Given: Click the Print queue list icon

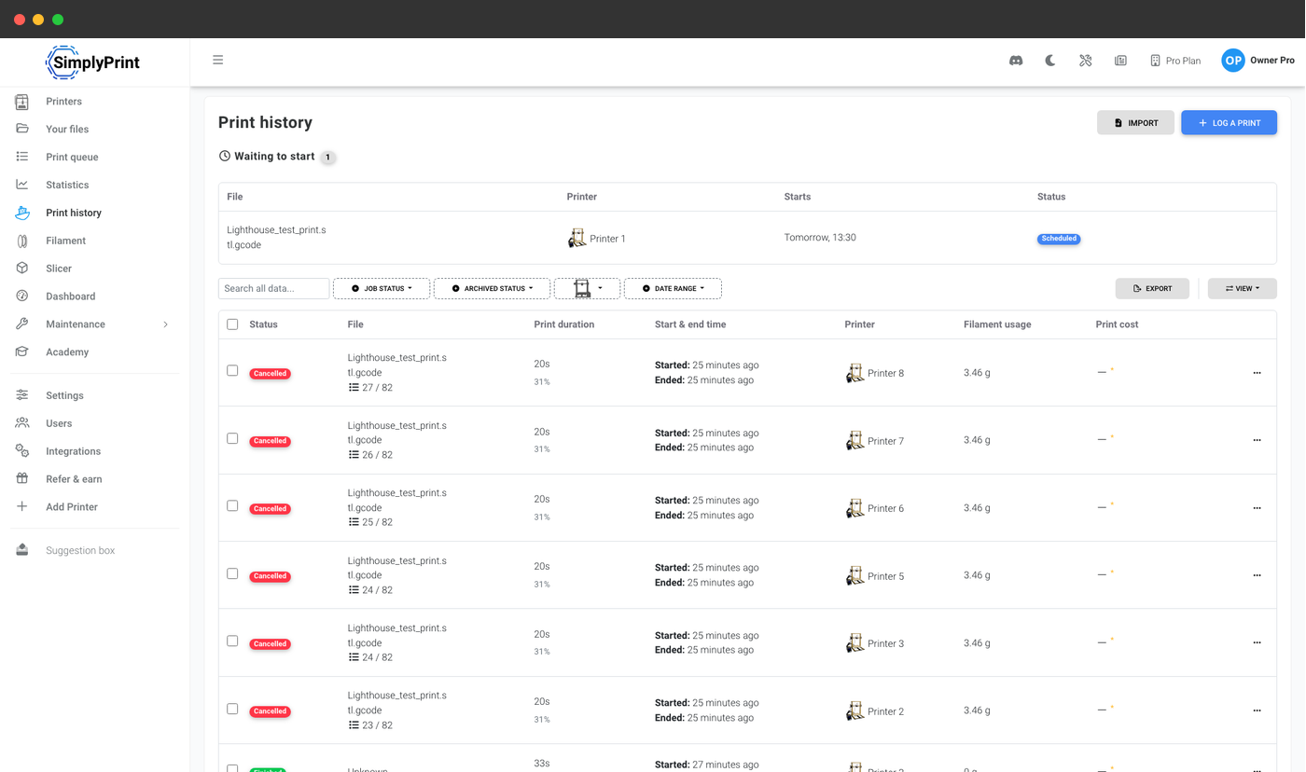Looking at the screenshot, I should click(21, 157).
